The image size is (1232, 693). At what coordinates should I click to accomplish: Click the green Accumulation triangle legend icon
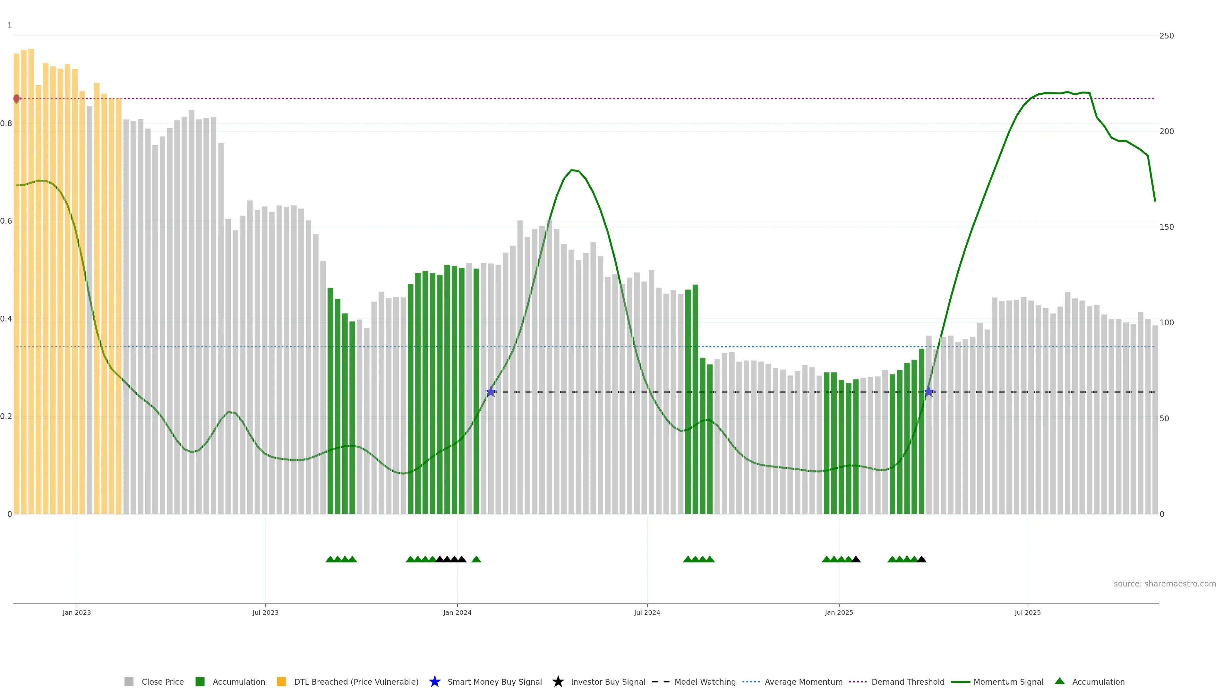tap(1059, 681)
